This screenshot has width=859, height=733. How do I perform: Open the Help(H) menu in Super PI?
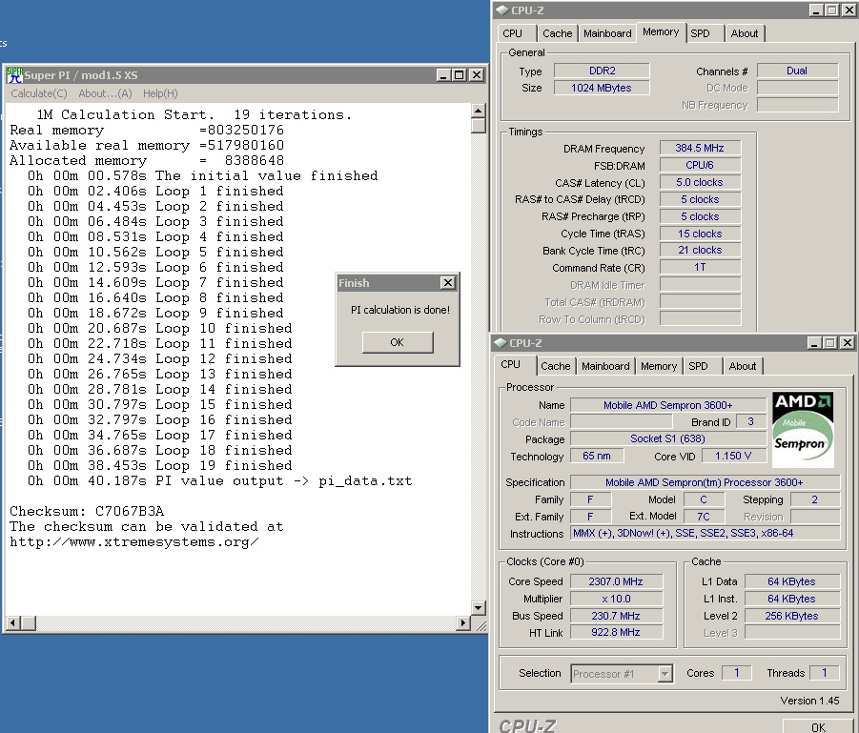tap(160, 93)
